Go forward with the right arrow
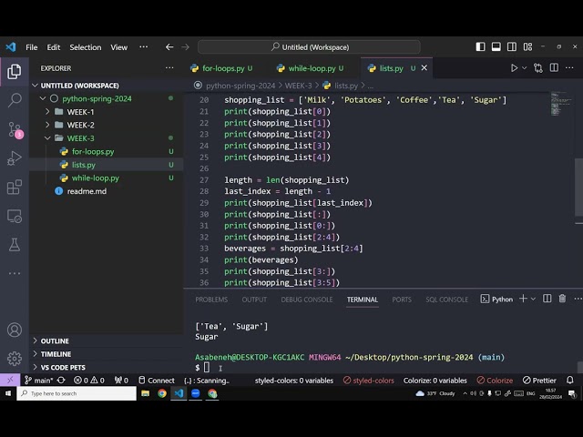This screenshot has height=437, width=583. pos(185,46)
